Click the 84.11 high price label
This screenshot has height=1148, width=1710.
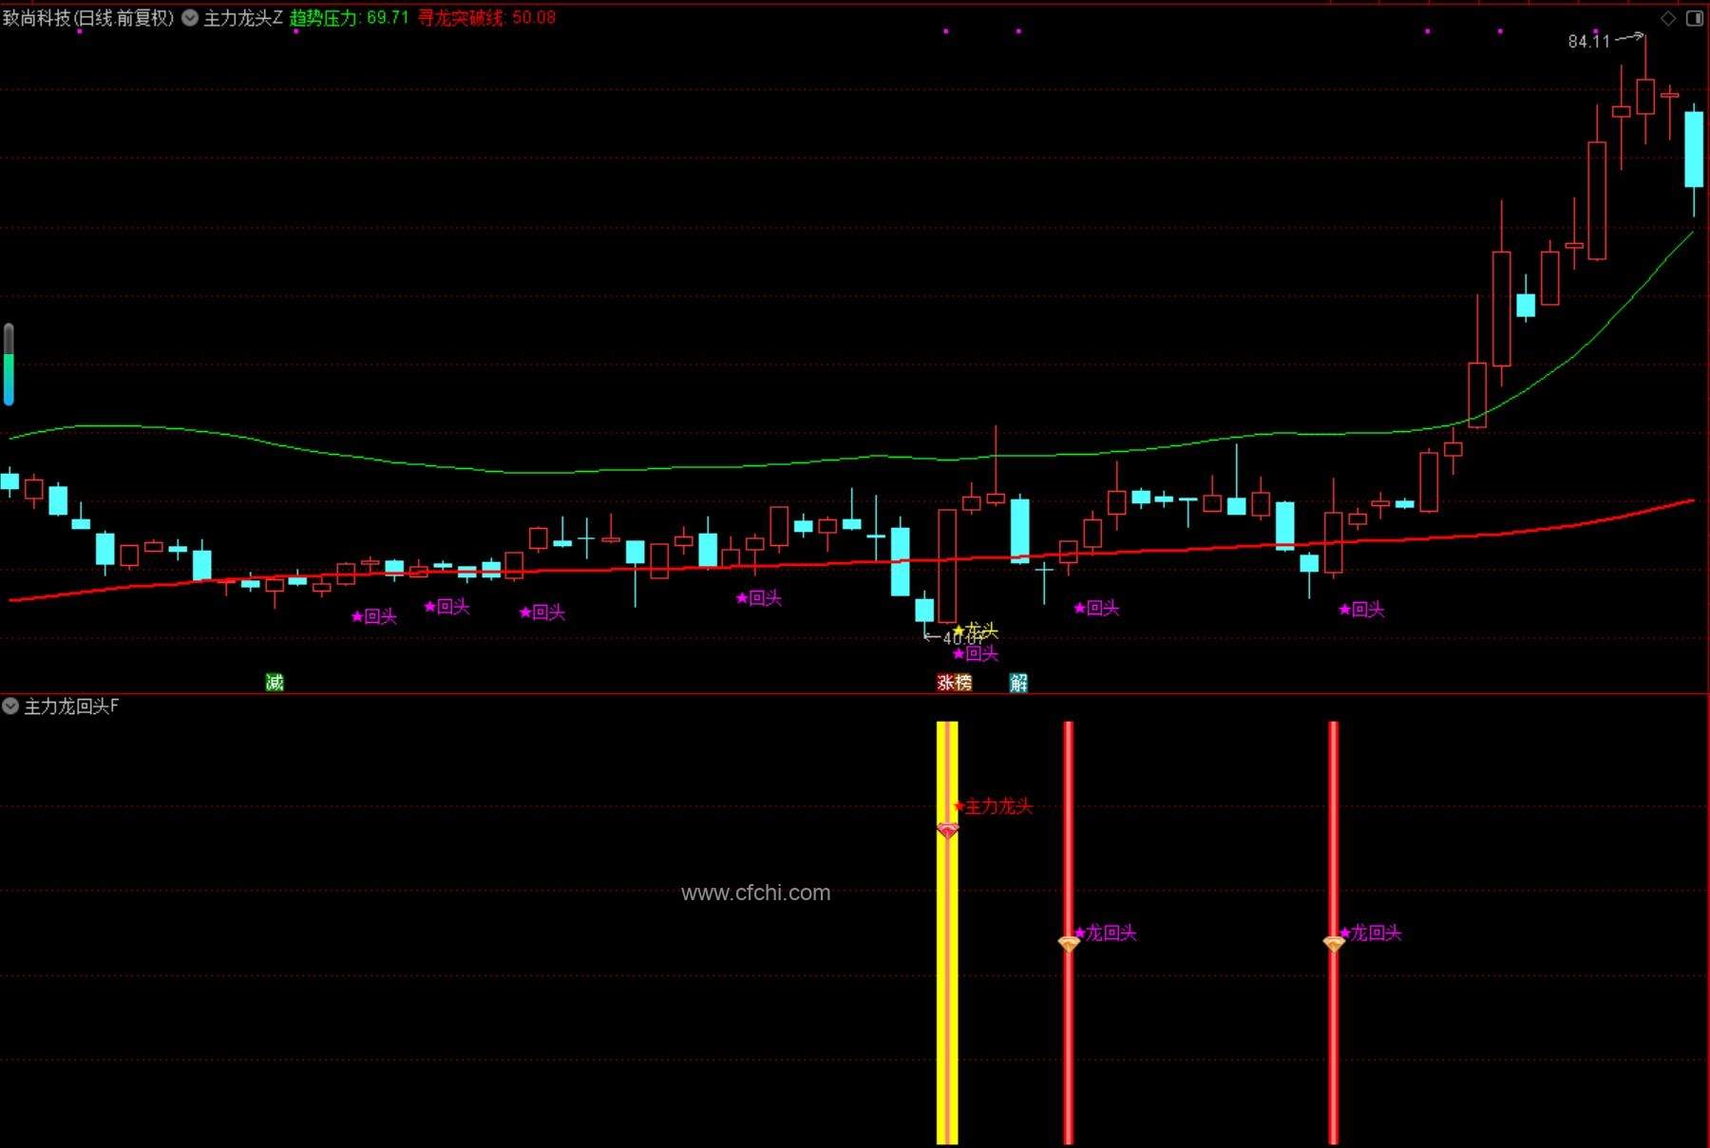click(x=1589, y=41)
